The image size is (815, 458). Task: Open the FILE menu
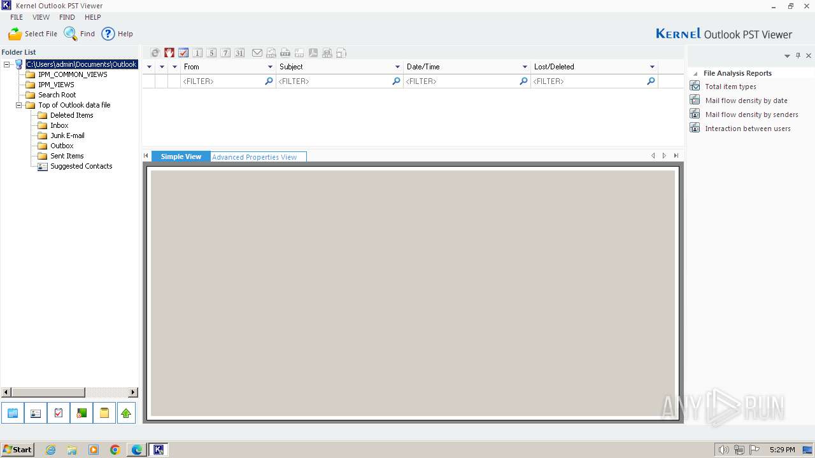(x=17, y=17)
